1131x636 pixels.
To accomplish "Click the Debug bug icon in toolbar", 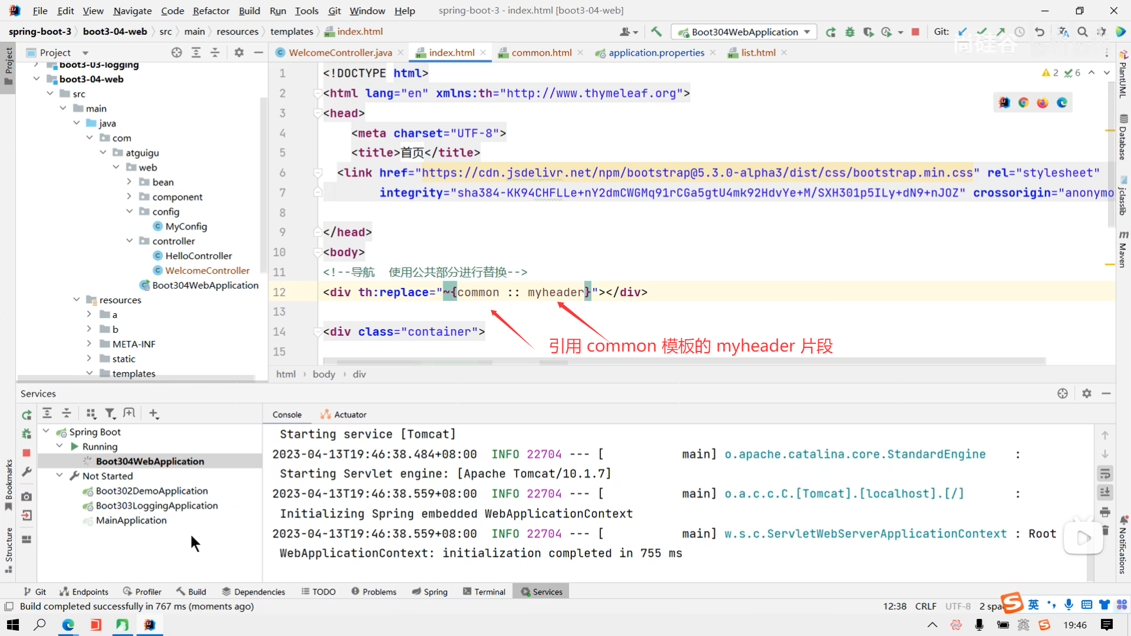I will 849,32.
